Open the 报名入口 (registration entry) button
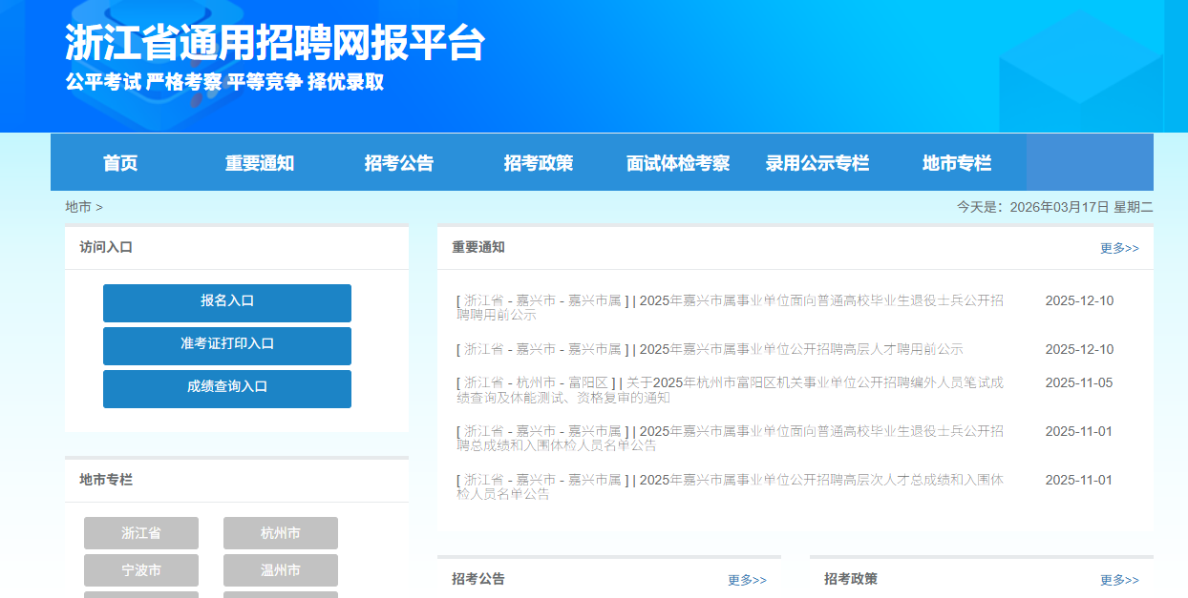The height and width of the screenshot is (598, 1188). click(x=226, y=302)
